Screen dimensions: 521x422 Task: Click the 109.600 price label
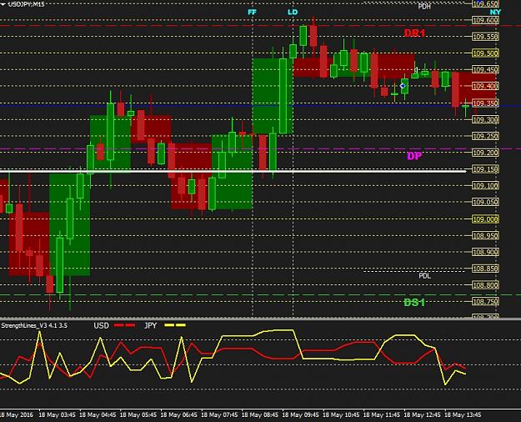485,20
